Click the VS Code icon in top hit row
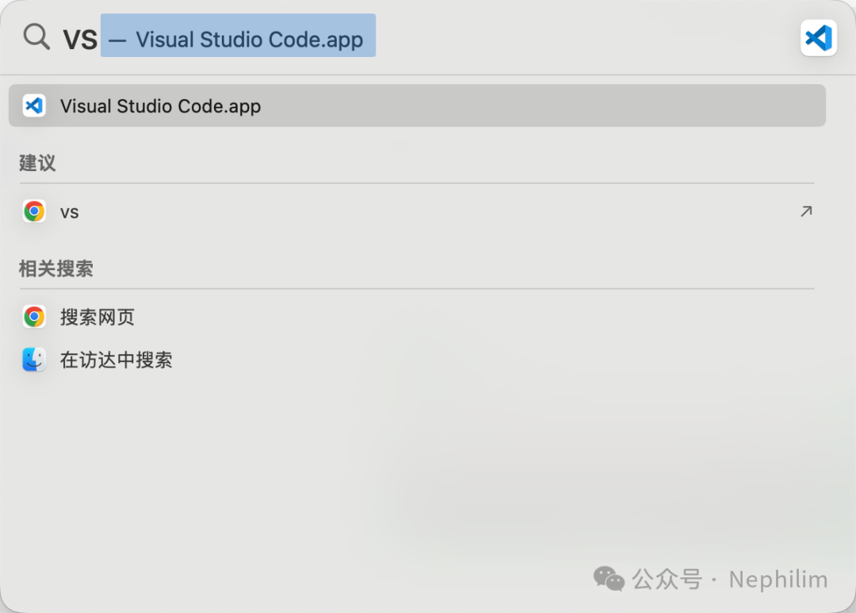The height and width of the screenshot is (613, 856). pos(34,105)
